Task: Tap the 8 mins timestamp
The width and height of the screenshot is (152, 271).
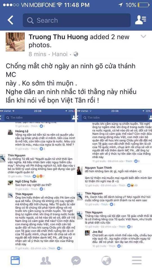Action: (x=37, y=54)
